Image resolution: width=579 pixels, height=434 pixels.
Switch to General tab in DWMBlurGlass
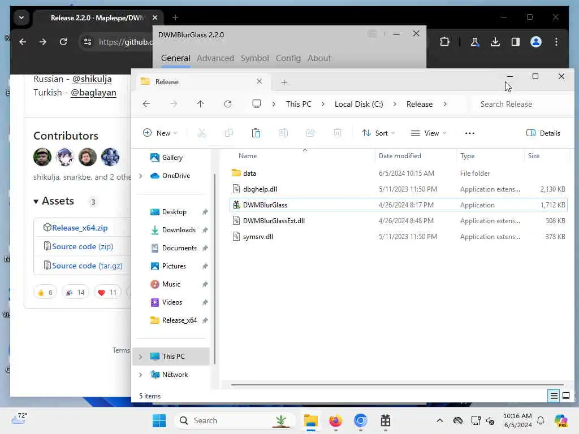point(175,58)
